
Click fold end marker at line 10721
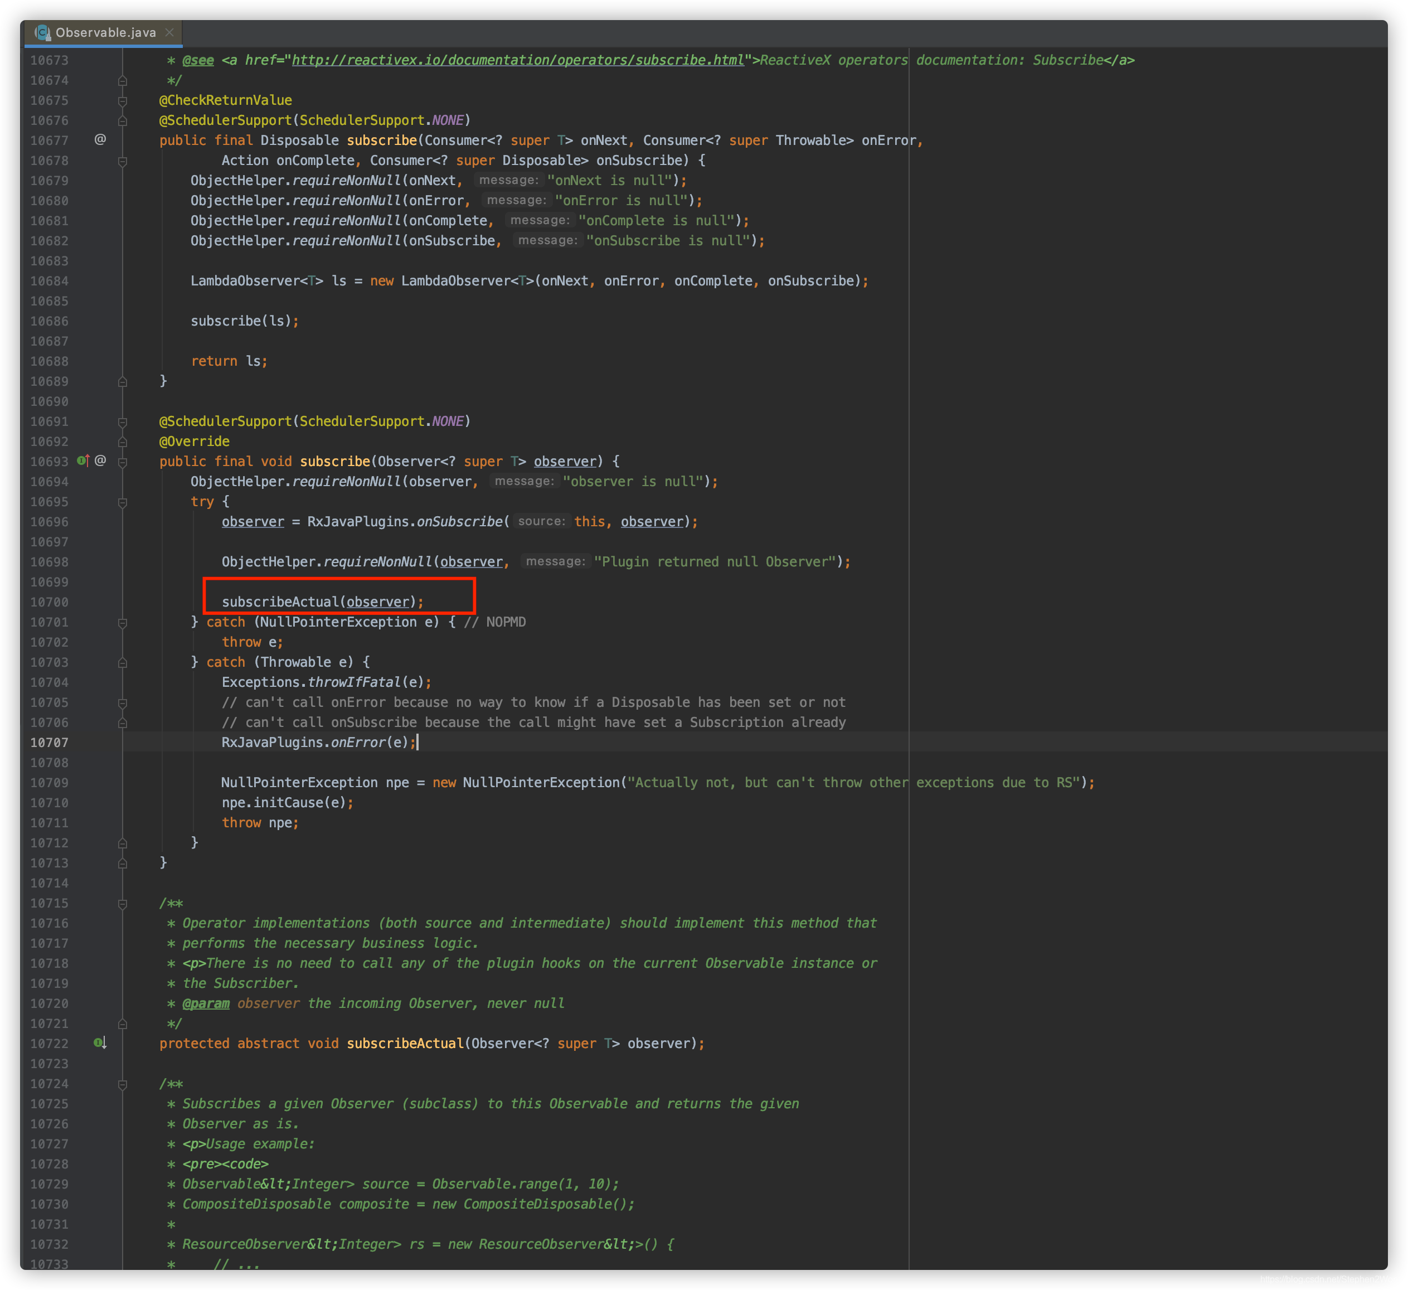coord(122,1024)
